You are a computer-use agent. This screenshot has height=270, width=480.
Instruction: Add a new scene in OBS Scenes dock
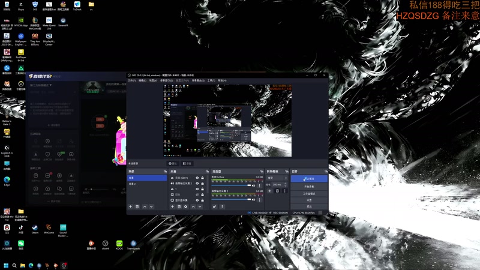coord(130,206)
